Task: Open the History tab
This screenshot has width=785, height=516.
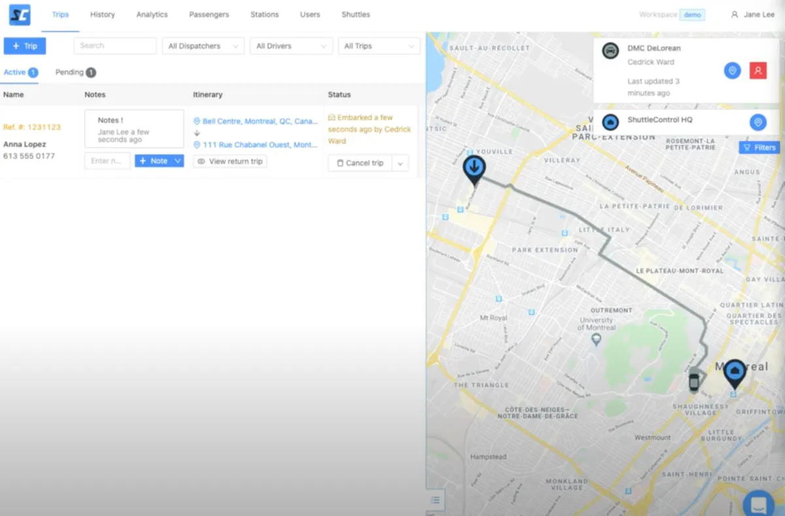Action: [x=102, y=14]
